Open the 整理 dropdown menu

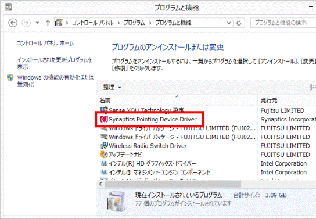[112, 87]
